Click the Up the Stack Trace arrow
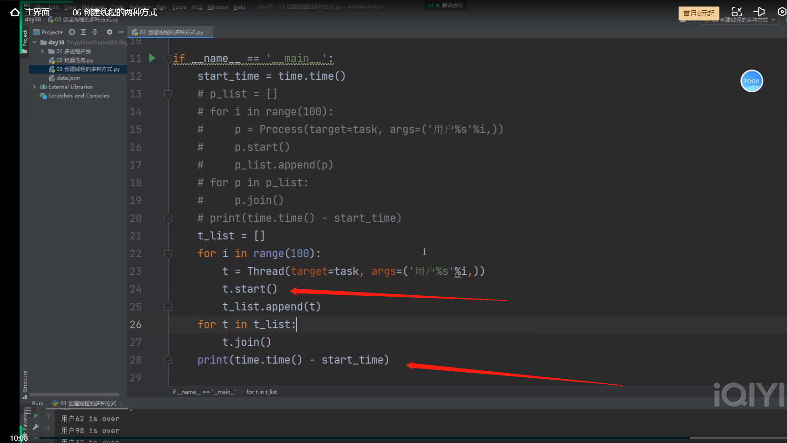 (x=48, y=416)
